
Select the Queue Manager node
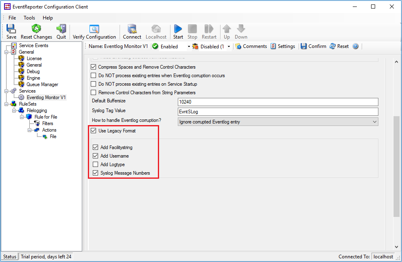(x=42, y=84)
